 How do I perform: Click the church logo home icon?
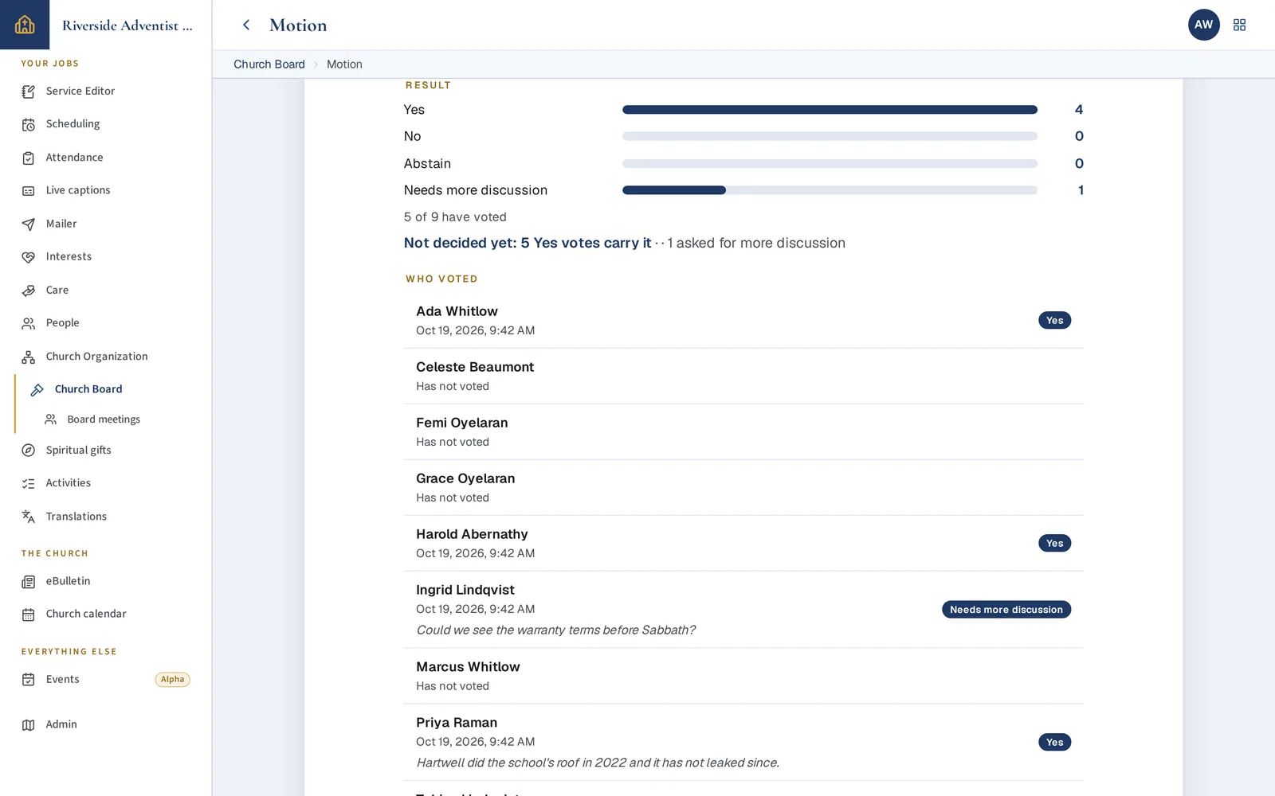(25, 25)
